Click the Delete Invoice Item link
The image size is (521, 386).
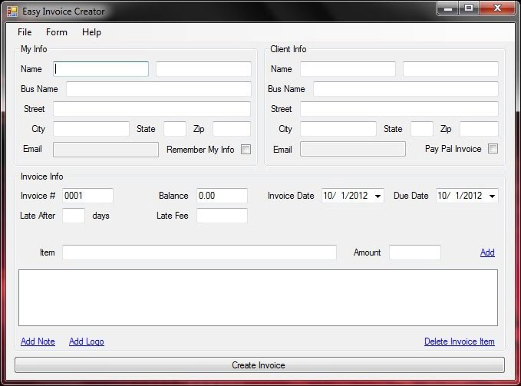click(459, 341)
